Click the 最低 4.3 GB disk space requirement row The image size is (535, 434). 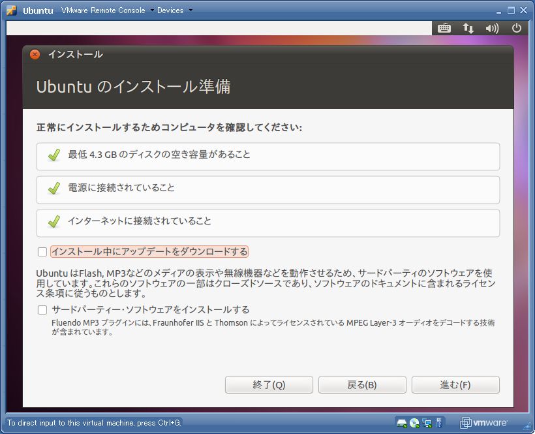coord(268,157)
